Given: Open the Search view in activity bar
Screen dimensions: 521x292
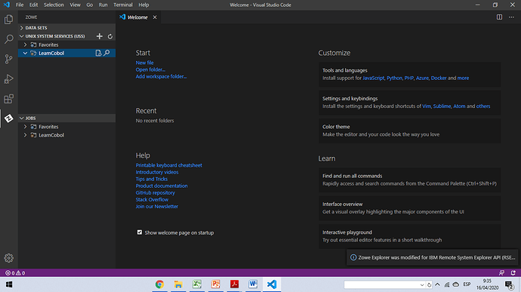Looking at the screenshot, I should coord(8,39).
